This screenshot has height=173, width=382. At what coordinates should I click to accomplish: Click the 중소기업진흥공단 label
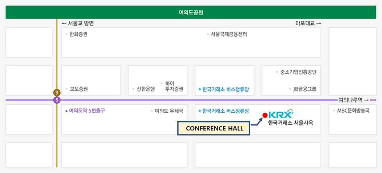[x=298, y=72]
